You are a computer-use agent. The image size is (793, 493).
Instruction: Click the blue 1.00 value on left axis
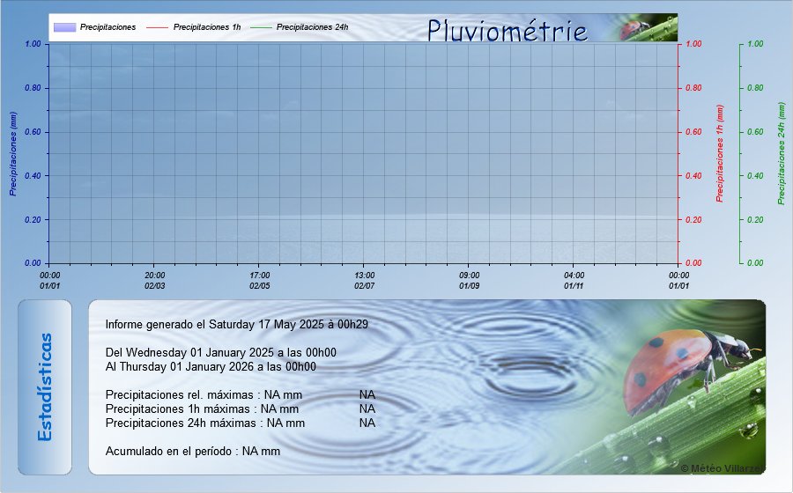[x=33, y=44]
